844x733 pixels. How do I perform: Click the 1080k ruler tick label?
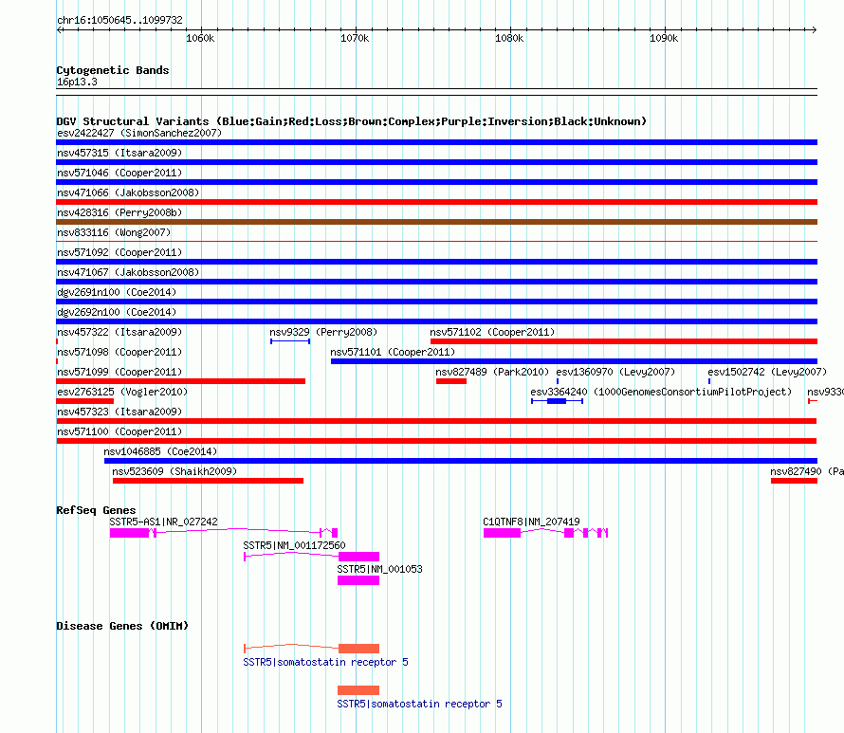coord(509,38)
